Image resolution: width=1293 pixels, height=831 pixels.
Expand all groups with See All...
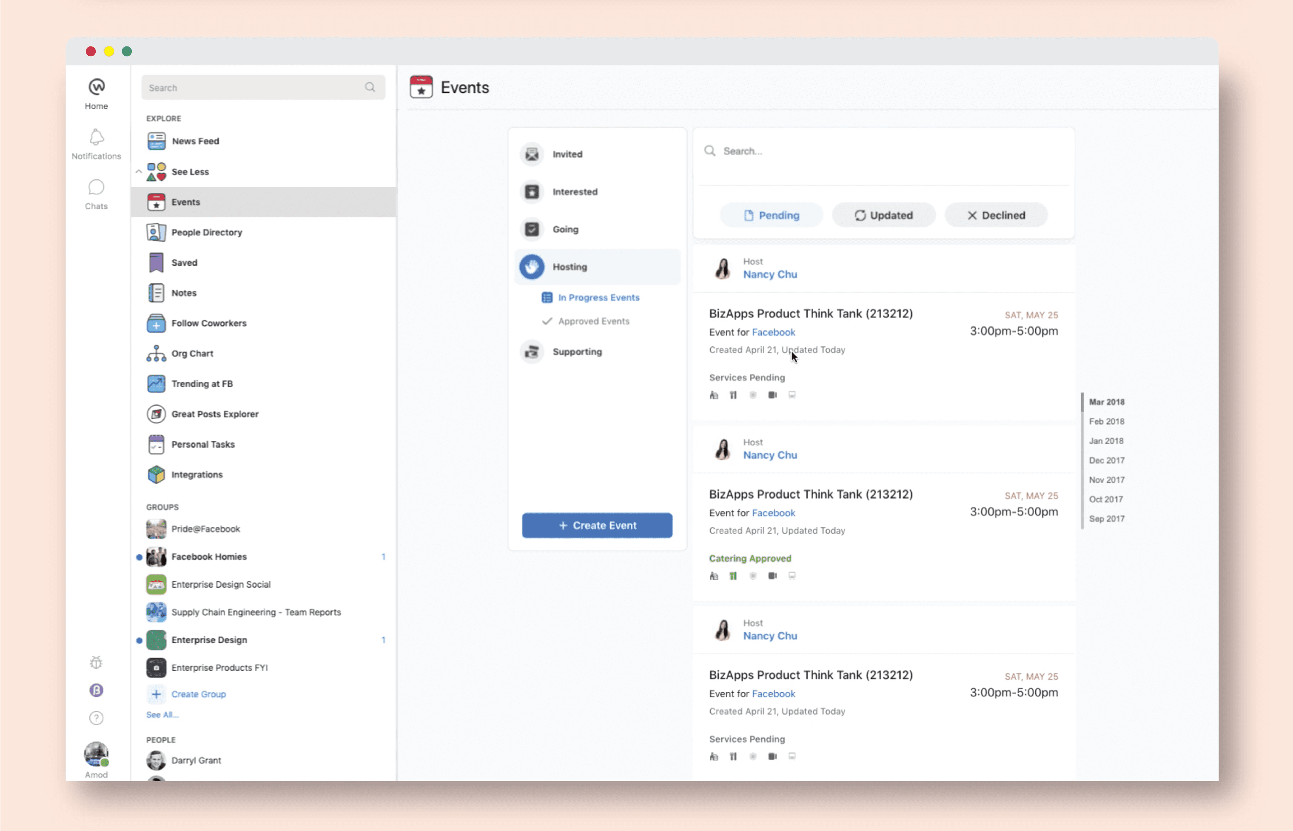pyautogui.click(x=162, y=714)
